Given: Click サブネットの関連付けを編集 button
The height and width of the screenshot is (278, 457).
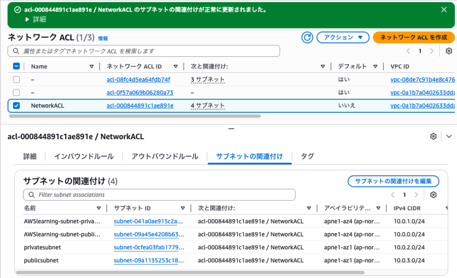Looking at the screenshot, I should (393, 181).
